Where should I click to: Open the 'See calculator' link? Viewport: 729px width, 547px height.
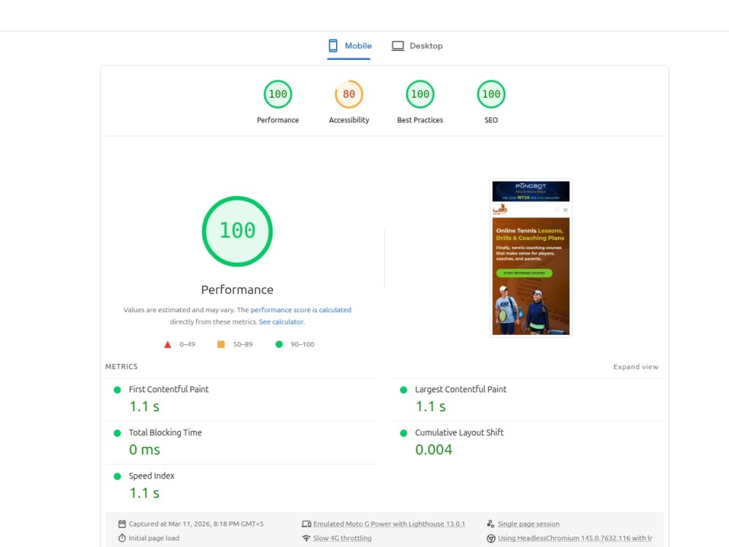[x=281, y=322]
